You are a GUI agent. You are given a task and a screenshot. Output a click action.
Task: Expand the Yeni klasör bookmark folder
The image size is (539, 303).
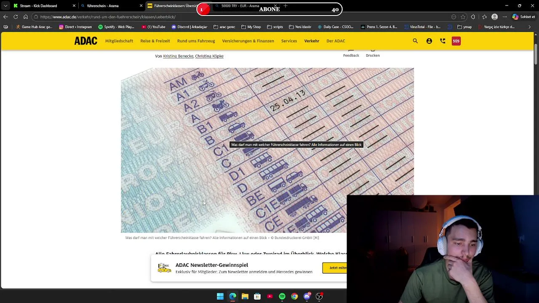(x=300, y=27)
